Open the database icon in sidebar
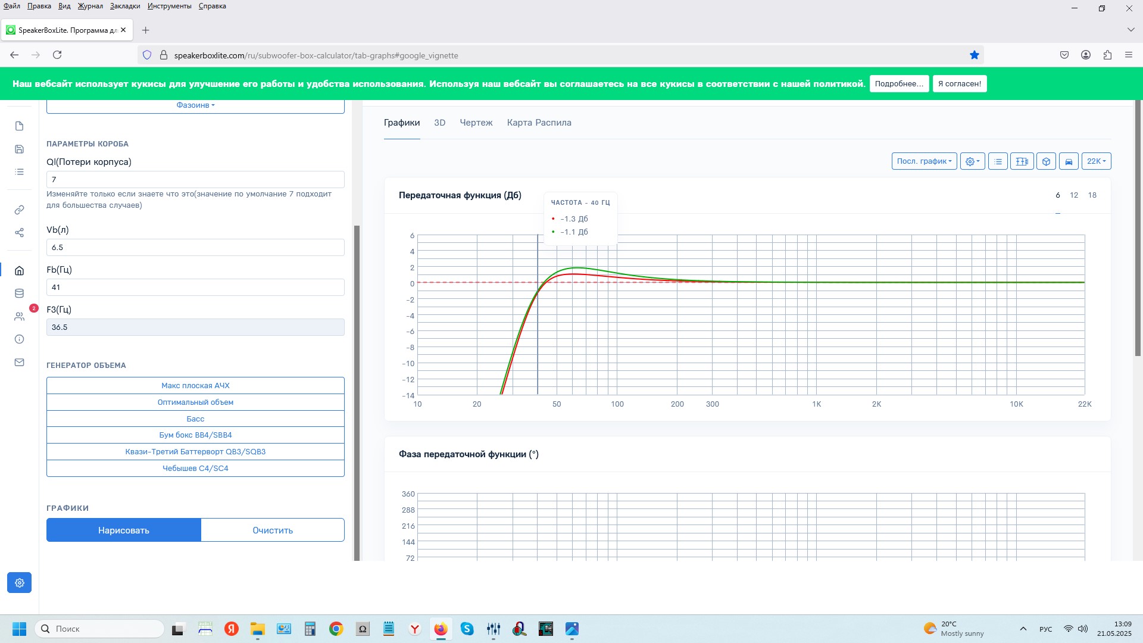The height and width of the screenshot is (643, 1143). 19,293
